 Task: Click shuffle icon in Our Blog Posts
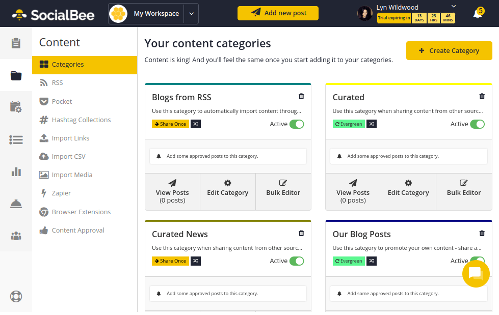[372, 261]
